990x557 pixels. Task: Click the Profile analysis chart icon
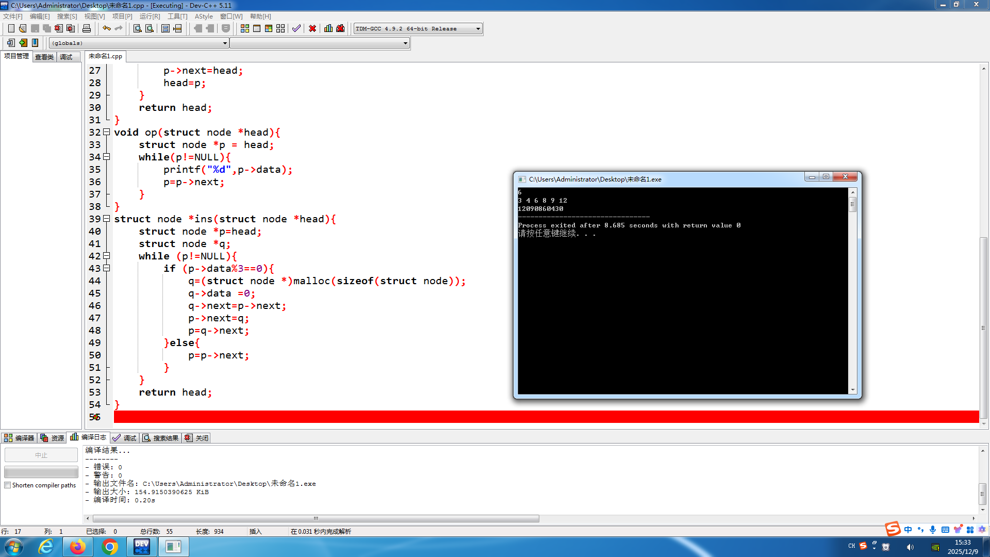tap(328, 28)
